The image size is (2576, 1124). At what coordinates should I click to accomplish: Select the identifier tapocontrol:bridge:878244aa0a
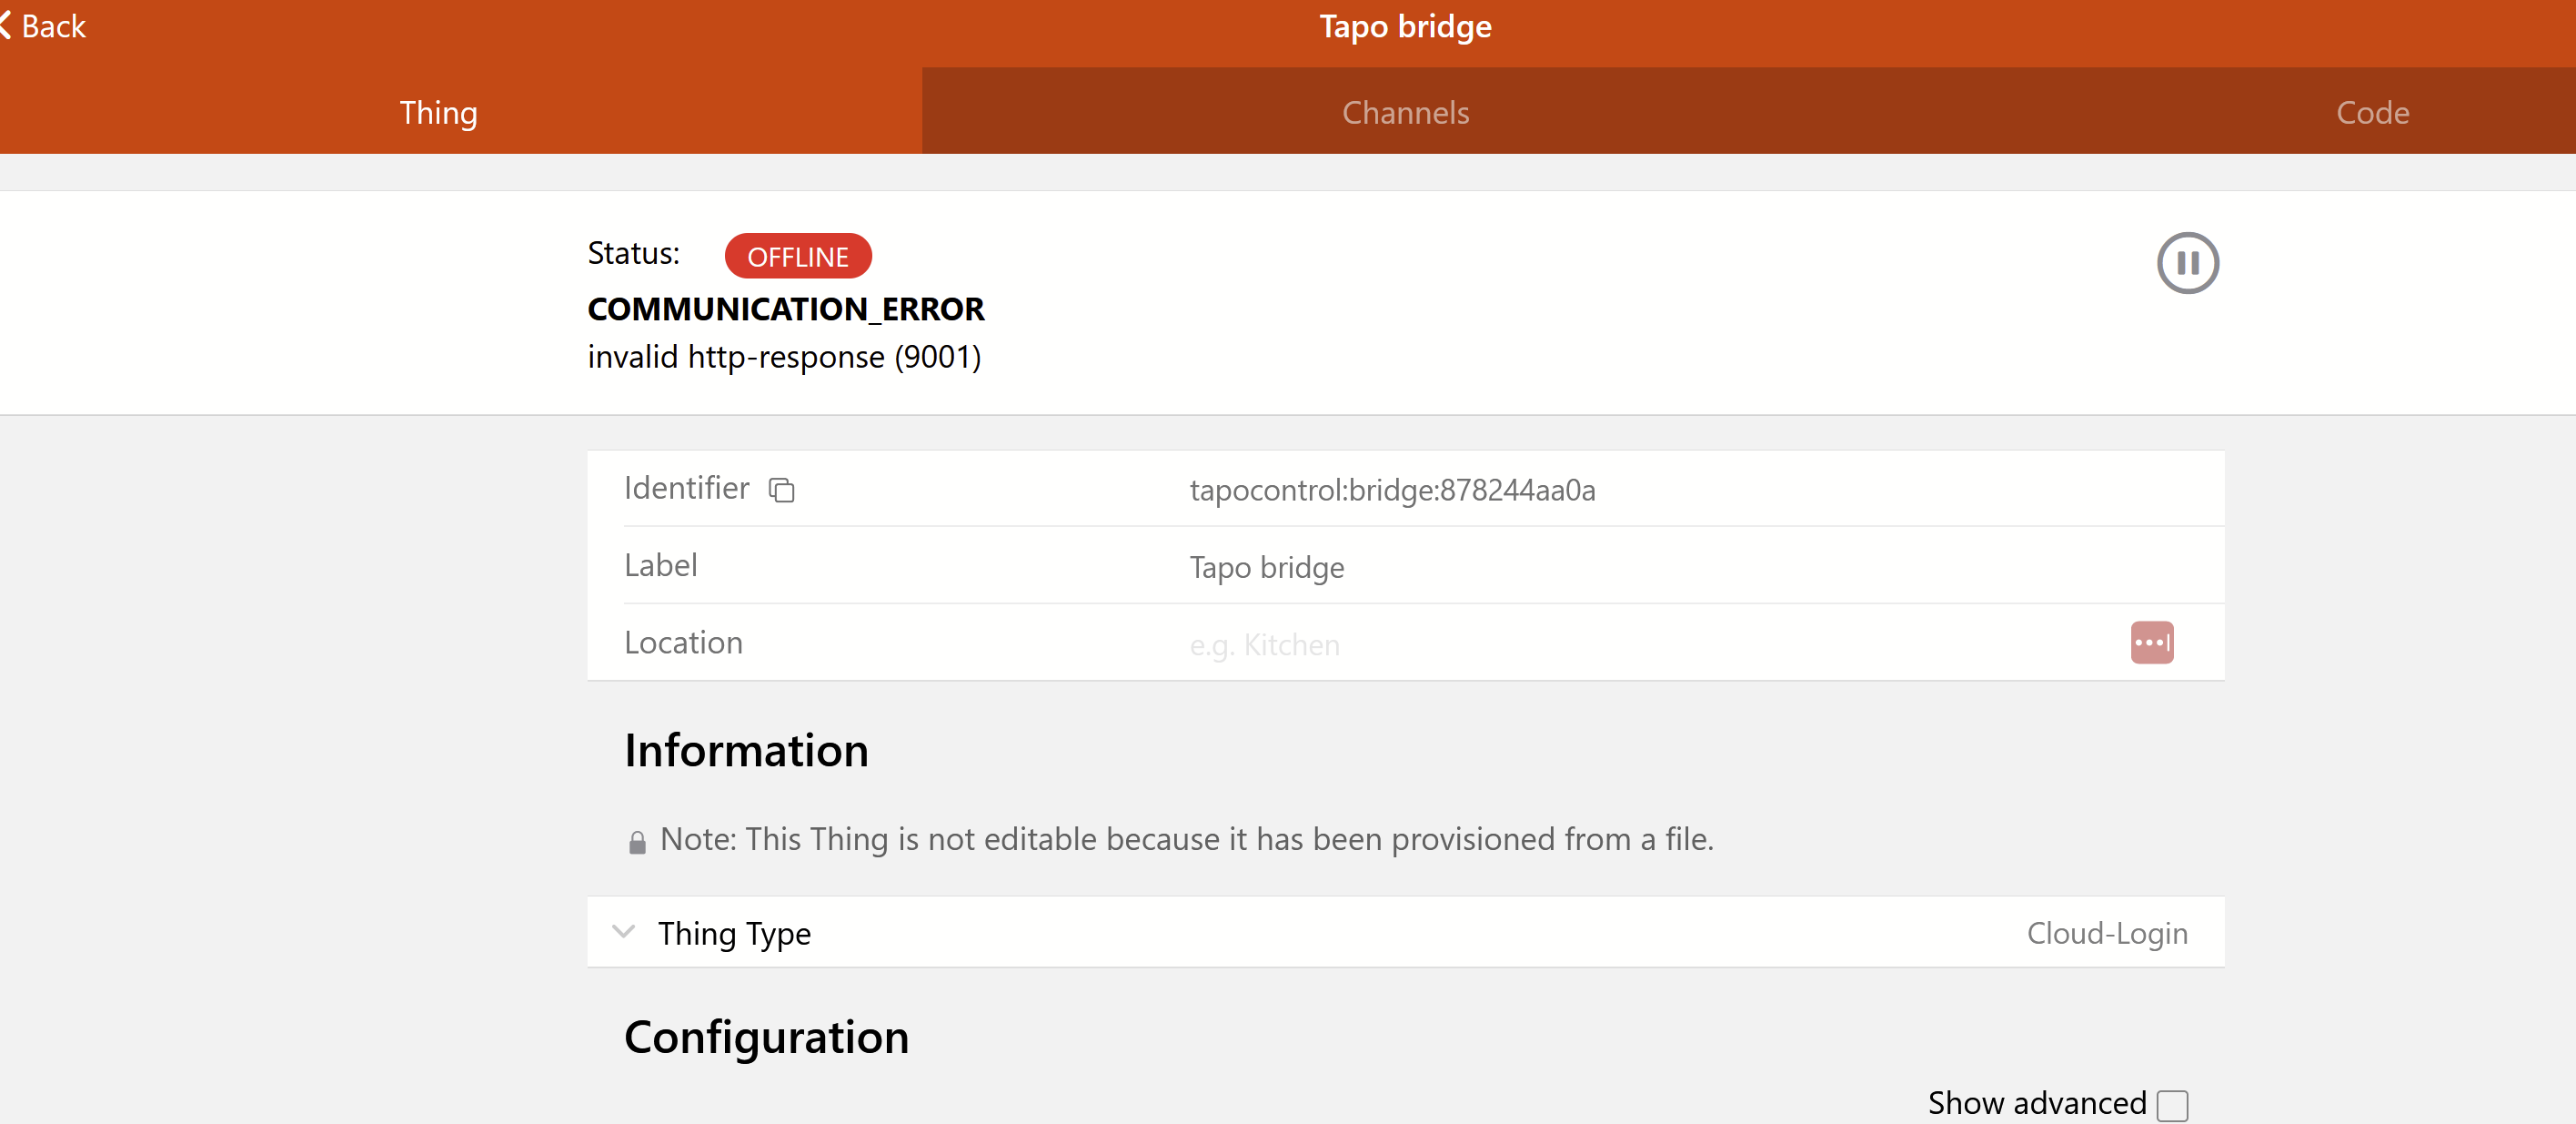tap(1392, 490)
